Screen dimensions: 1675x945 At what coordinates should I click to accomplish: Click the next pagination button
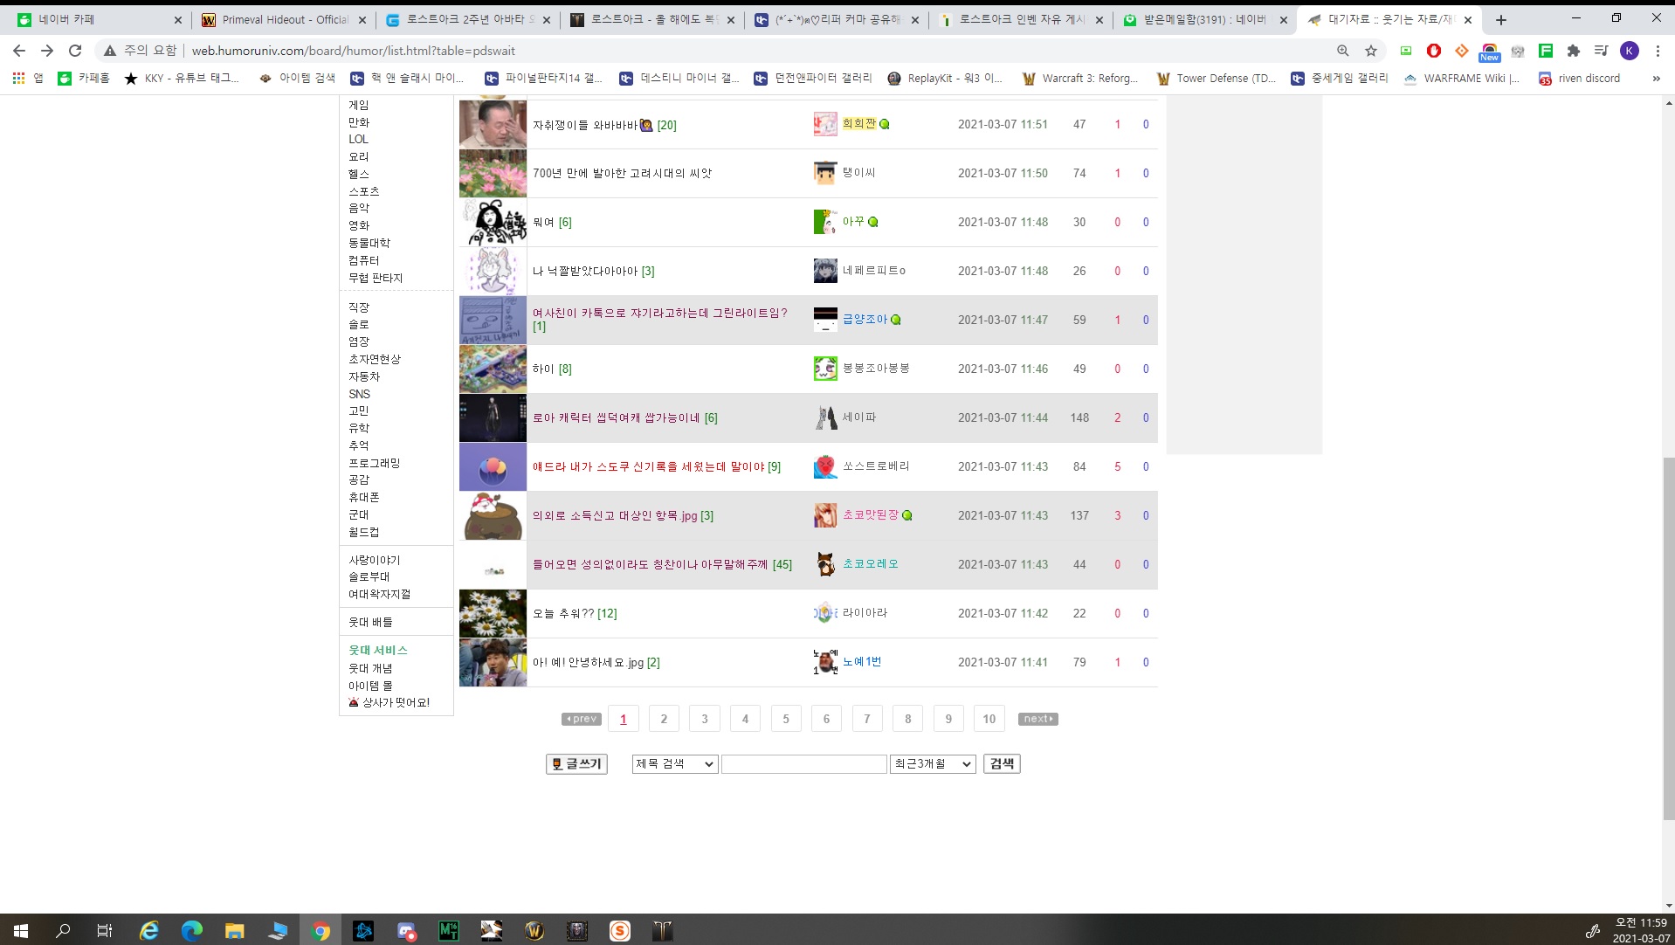(x=1037, y=719)
